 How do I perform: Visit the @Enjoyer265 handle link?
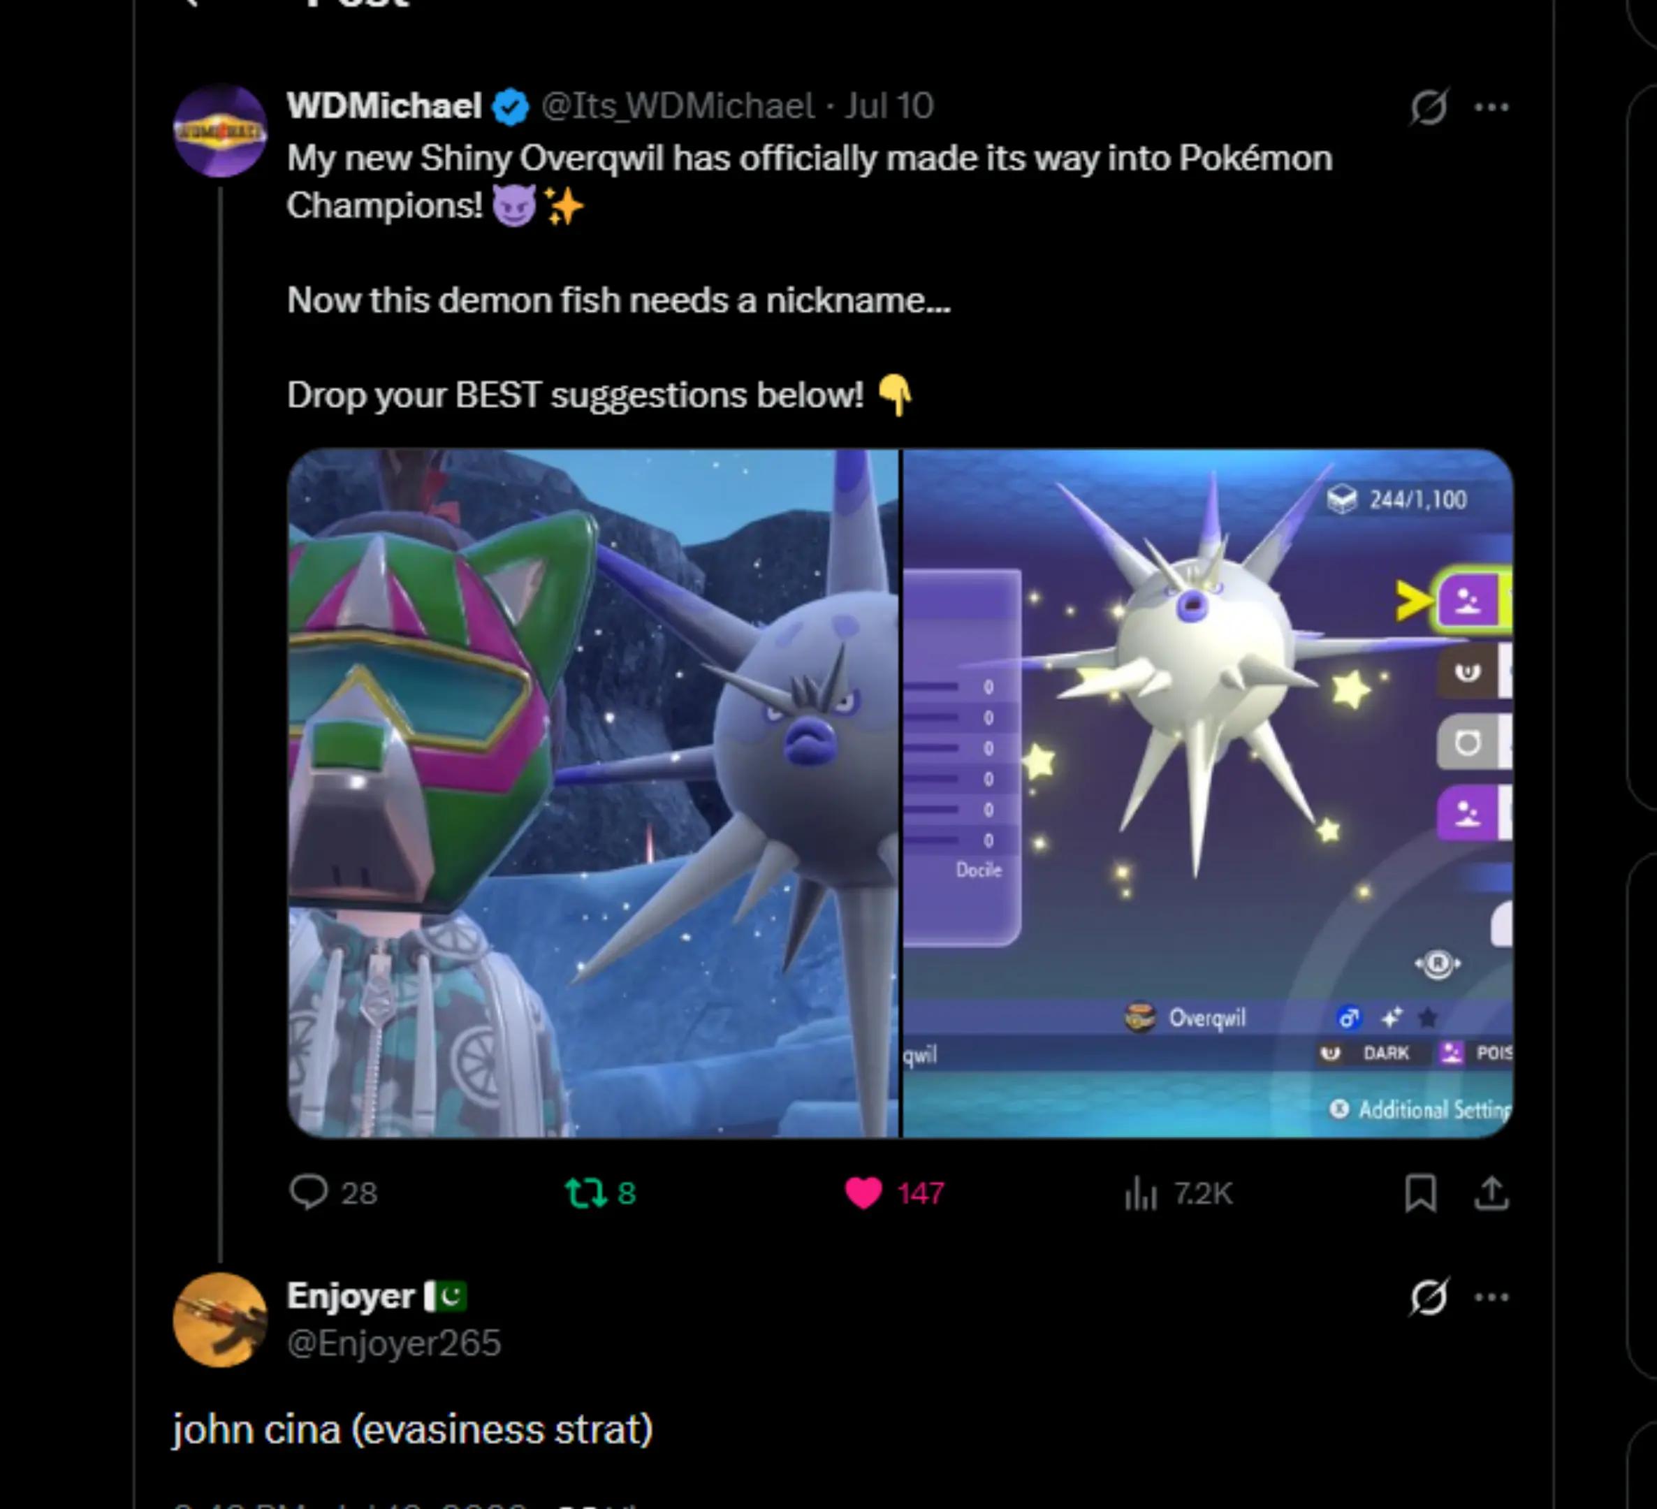[394, 1343]
